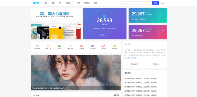Viewport: 197px width, 97px height.
Task: Click the 订阅公众号 button
Action: tap(134, 64)
